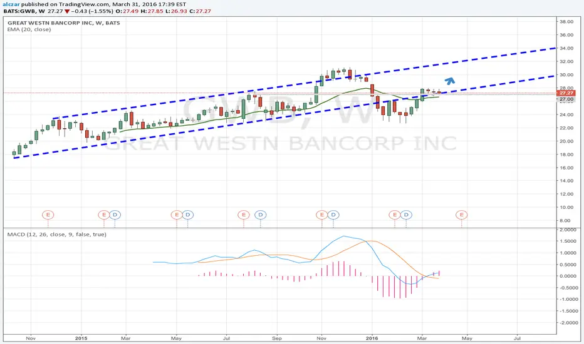Click the 1.0000 MACD axis label
The image size is (584, 344).
pos(568,253)
